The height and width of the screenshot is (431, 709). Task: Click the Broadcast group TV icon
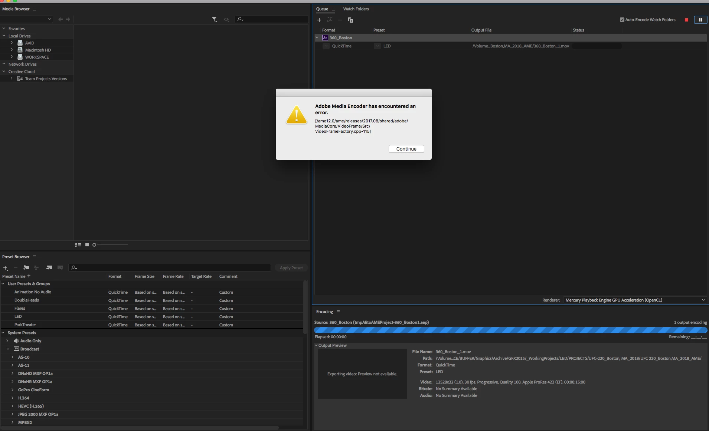[16, 349]
